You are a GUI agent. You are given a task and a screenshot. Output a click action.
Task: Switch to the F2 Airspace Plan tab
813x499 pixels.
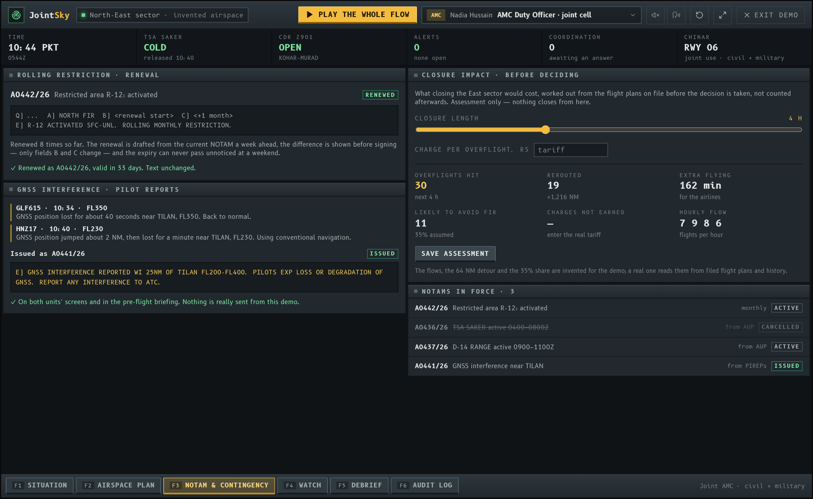[119, 485]
